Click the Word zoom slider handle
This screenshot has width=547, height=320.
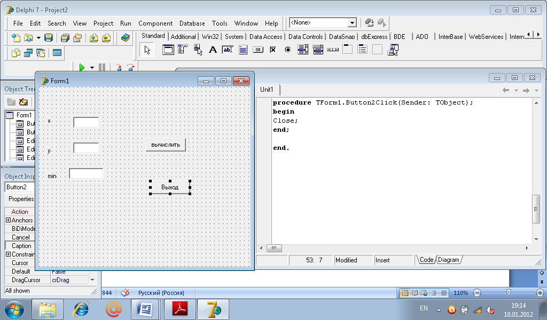coord(509,293)
